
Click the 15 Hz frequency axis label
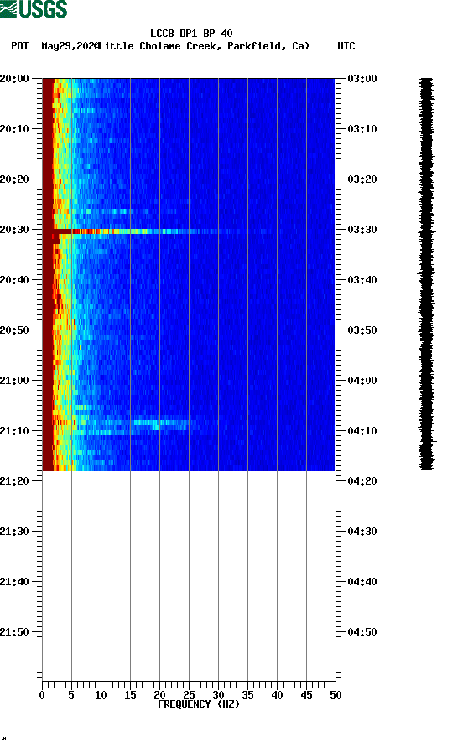(130, 695)
